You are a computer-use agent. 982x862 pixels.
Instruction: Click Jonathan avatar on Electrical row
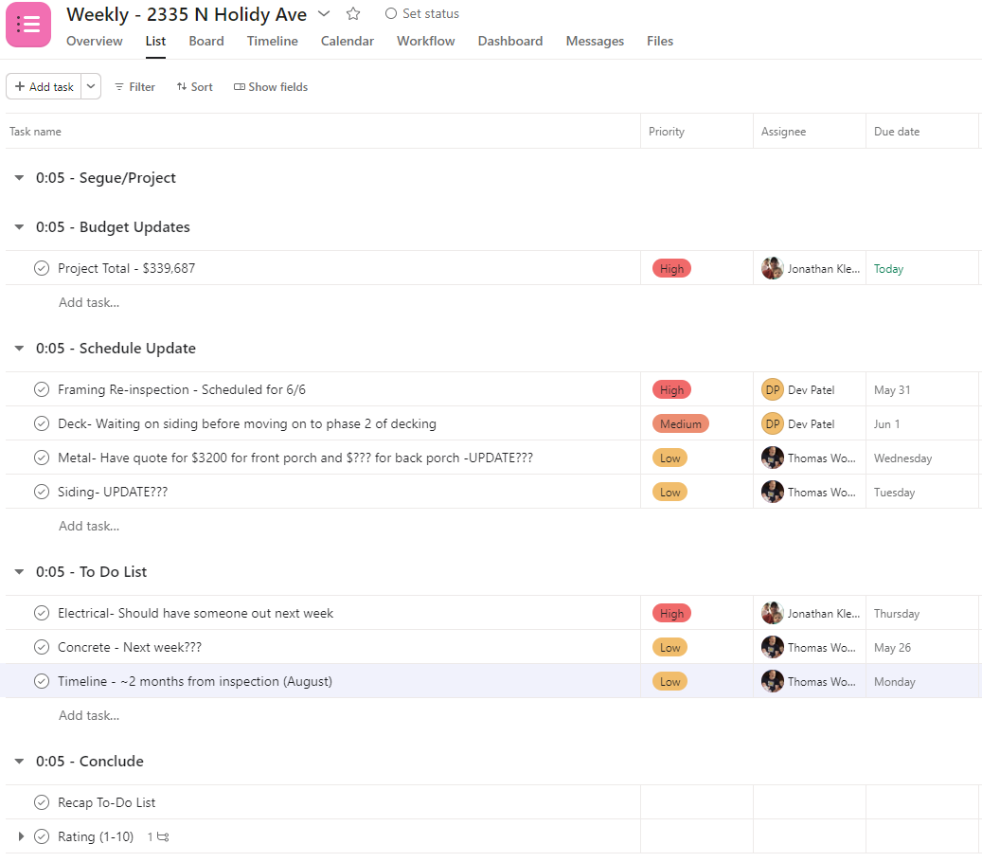coord(772,613)
